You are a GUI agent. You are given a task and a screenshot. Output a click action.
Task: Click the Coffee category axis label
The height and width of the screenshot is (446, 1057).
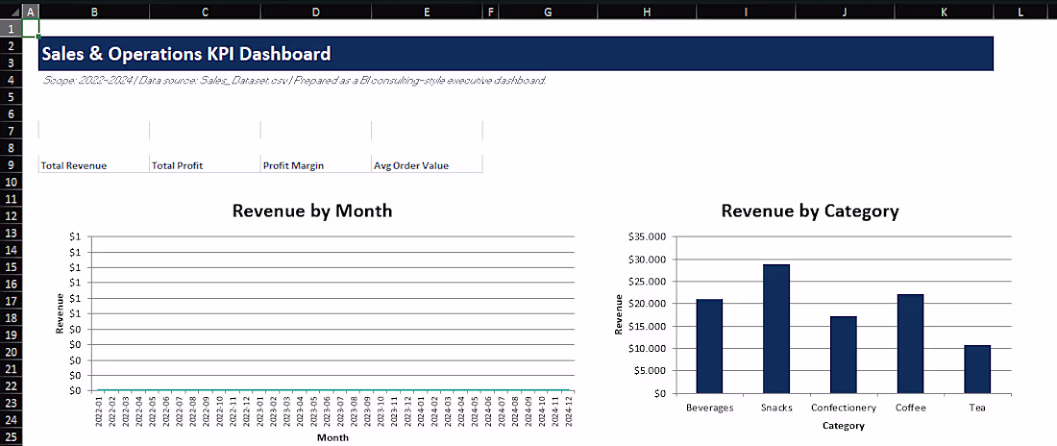point(911,409)
